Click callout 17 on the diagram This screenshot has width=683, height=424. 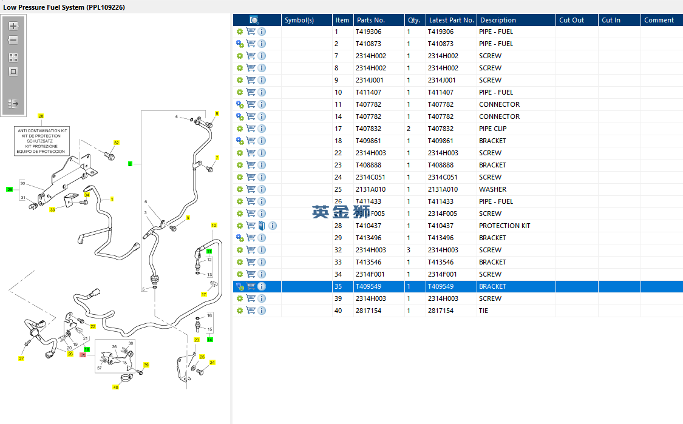click(204, 294)
